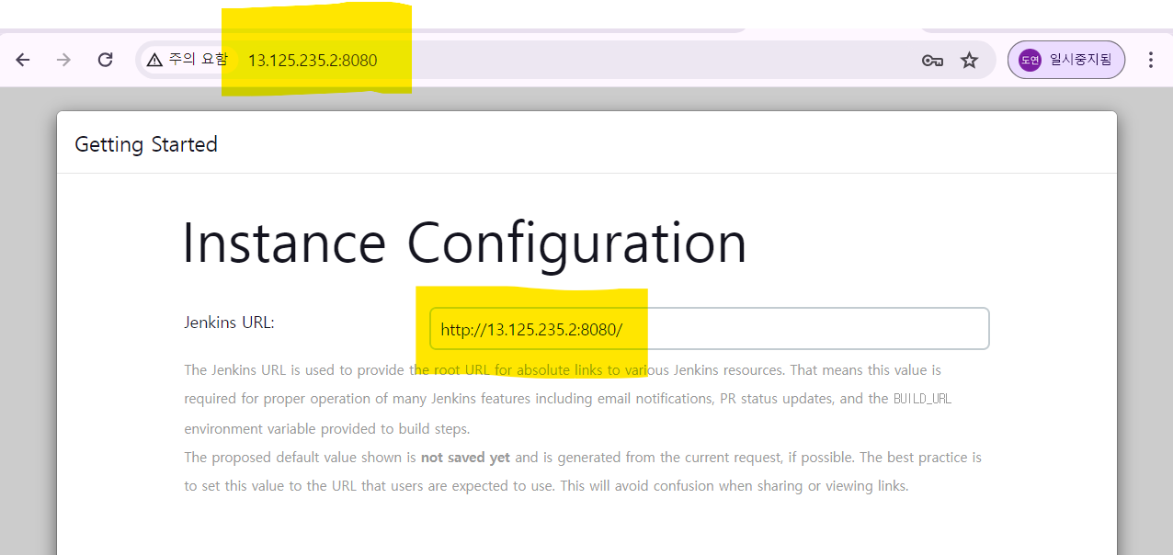Open the 주의 요함 security warning
The image size is (1173, 555).
coord(188,60)
